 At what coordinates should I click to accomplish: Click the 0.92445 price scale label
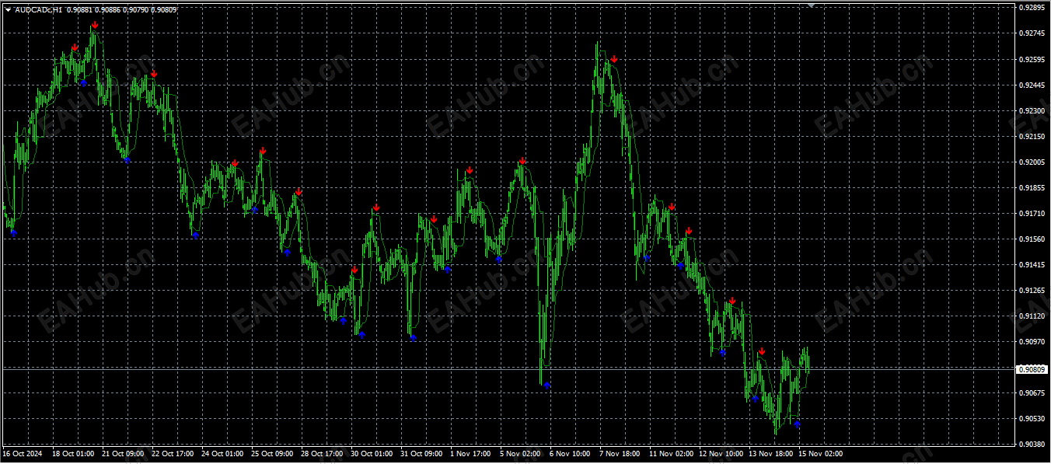click(x=1031, y=85)
